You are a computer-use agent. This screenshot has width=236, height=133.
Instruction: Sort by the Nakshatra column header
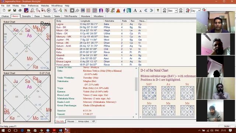112,21
